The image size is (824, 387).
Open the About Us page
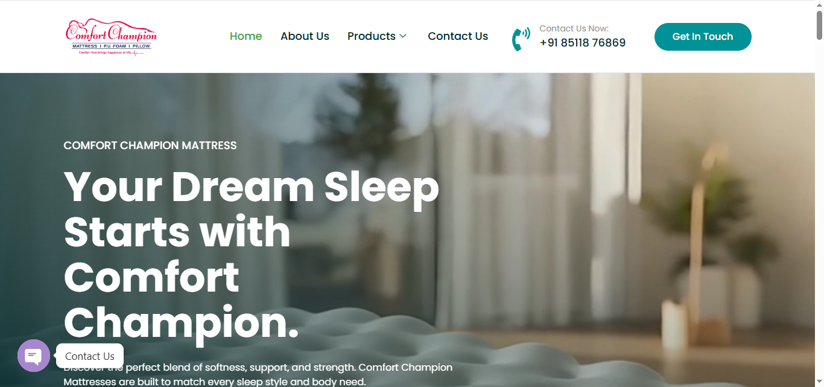pos(305,36)
